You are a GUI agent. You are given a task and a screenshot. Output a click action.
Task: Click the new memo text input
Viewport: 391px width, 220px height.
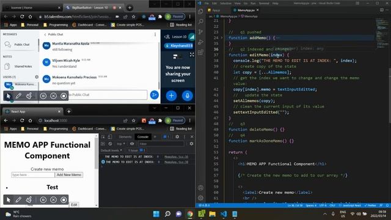(x=33, y=175)
